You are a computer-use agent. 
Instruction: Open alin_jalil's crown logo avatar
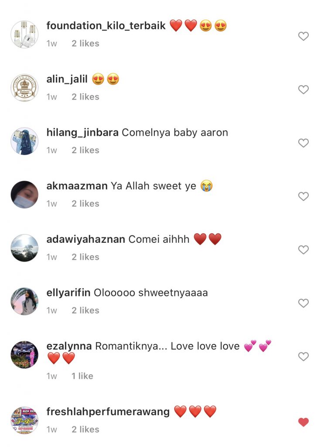[24, 87]
